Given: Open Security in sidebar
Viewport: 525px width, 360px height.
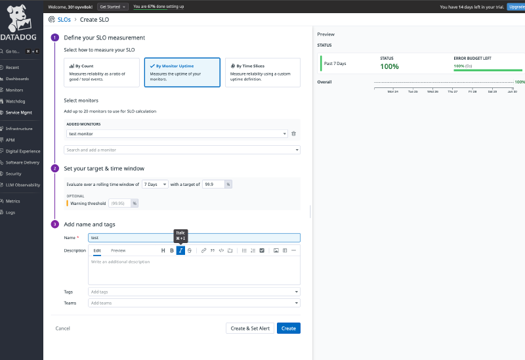Looking at the screenshot, I should pos(13,173).
